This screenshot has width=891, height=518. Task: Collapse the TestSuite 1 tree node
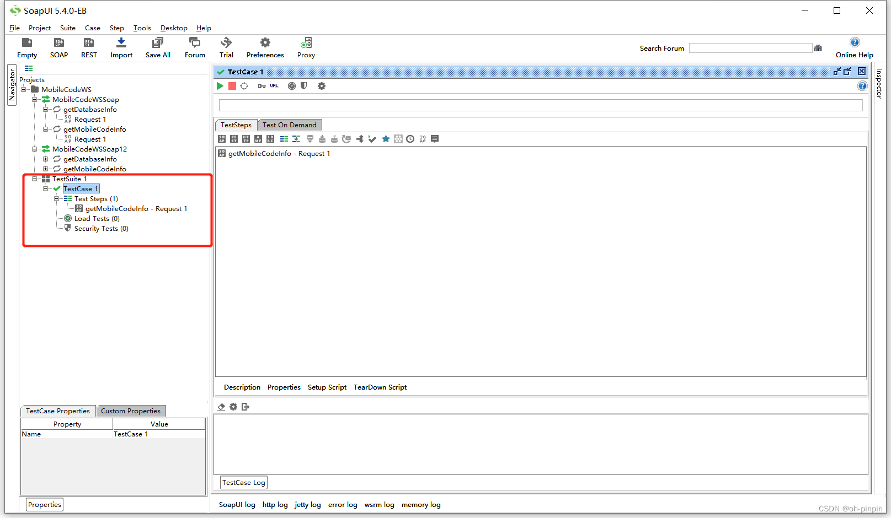[35, 179]
